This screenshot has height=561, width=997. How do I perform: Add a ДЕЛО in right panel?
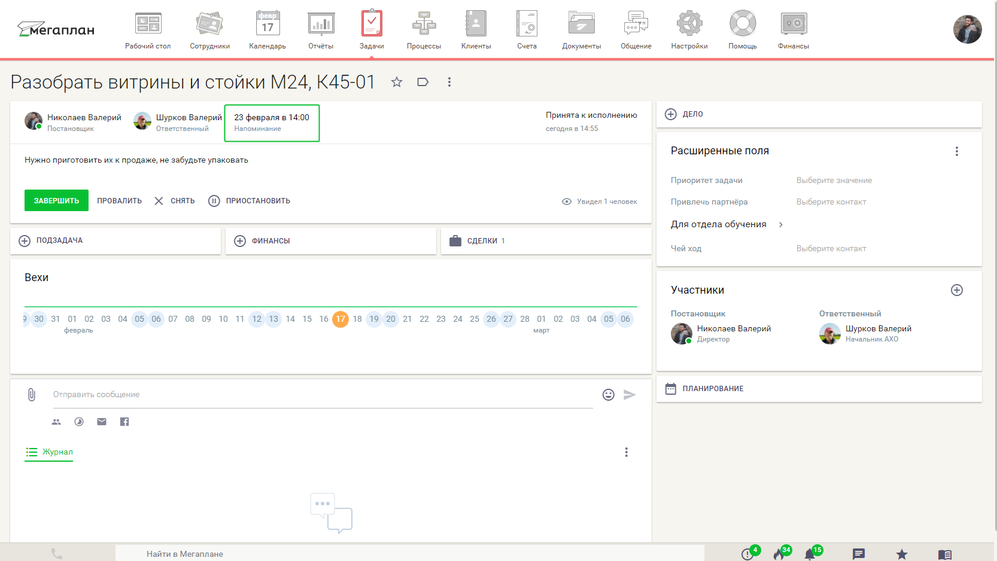tap(819, 114)
